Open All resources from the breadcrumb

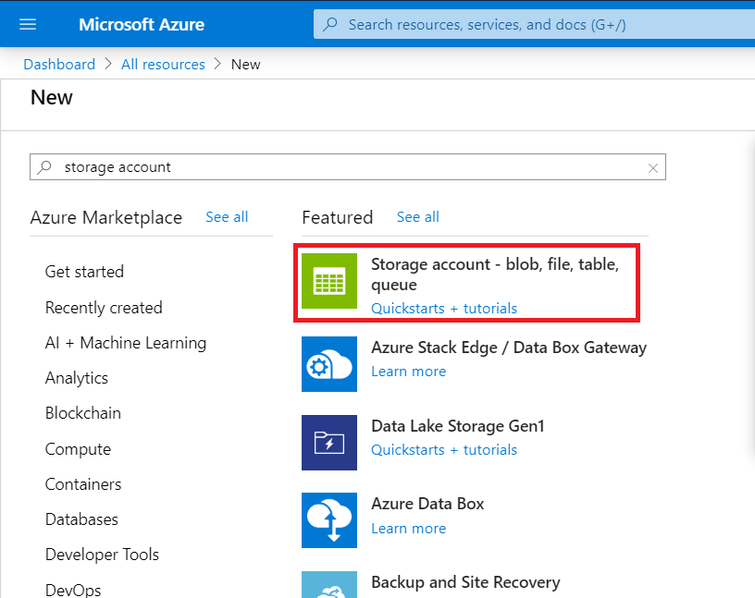pyautogui.click(x=163, y=64)
